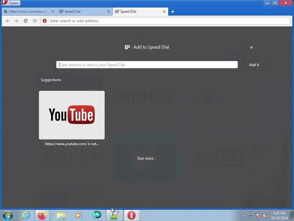The height and width of the screenshot is (221, 294).
Task: Switch to the youtube.com tab
Action: (29, 12)
